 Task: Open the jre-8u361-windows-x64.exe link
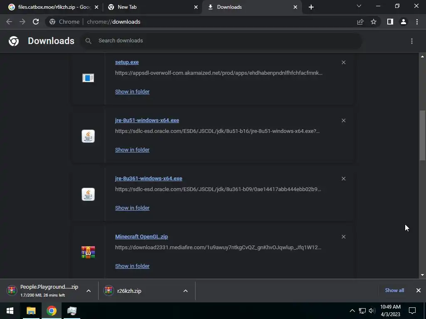(x=149, y=178)
